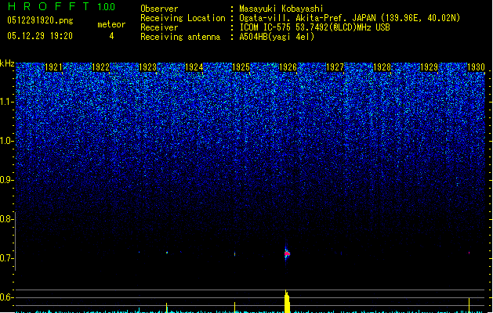Click the kHz axis unit label

click(7, 63)
